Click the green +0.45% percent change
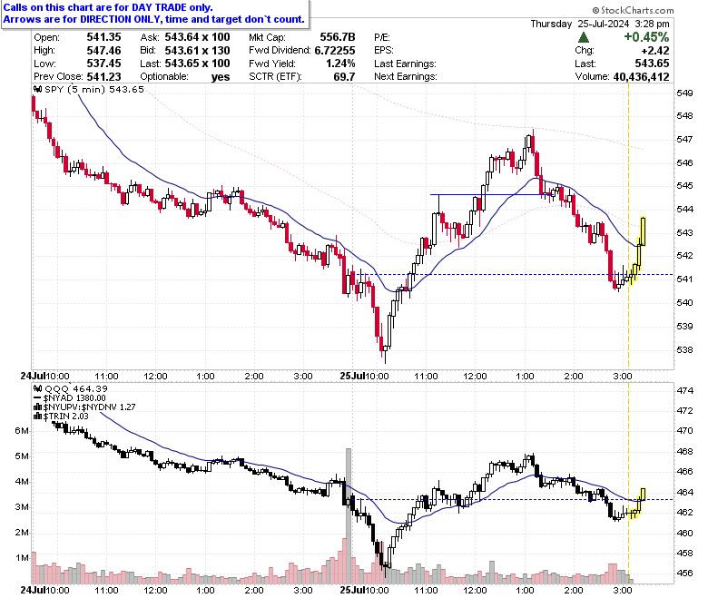This screenshot has height=598, width=708. click(646, 37)
